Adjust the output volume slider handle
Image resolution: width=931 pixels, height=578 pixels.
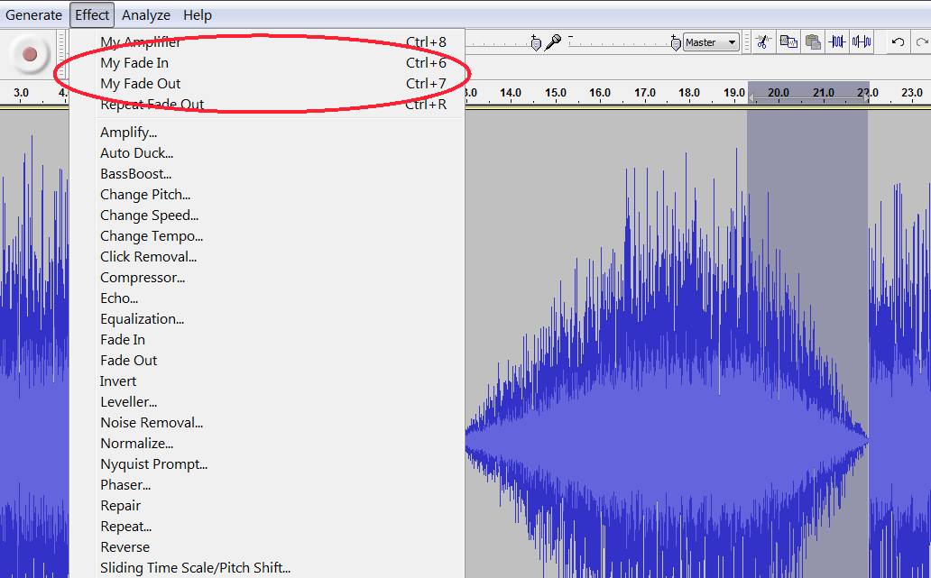(536, 43)
